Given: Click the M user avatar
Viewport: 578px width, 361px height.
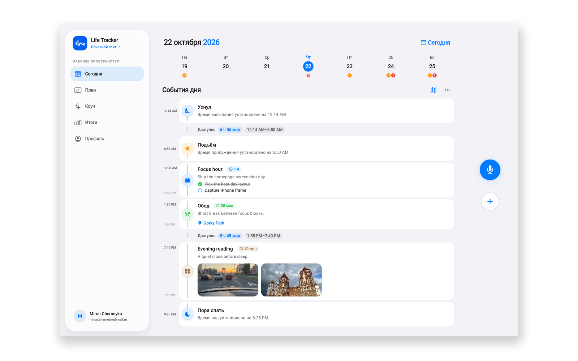Looking at the screenshot, I should tap(80, 316).
